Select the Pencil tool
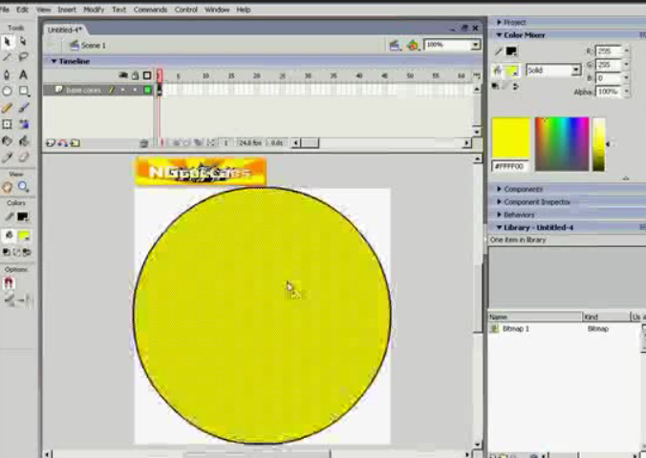This screenshot has width=646, height=458. 8,108
